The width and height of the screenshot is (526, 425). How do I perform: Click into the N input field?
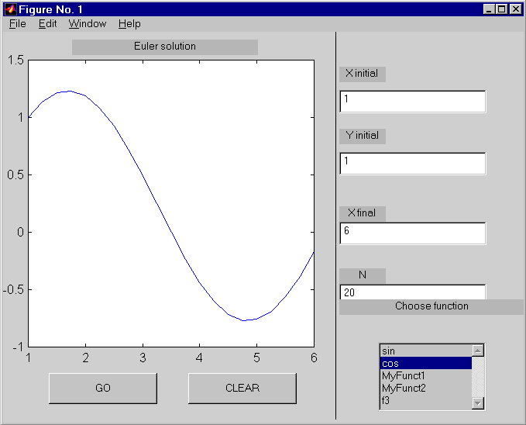tap(413, 292)
